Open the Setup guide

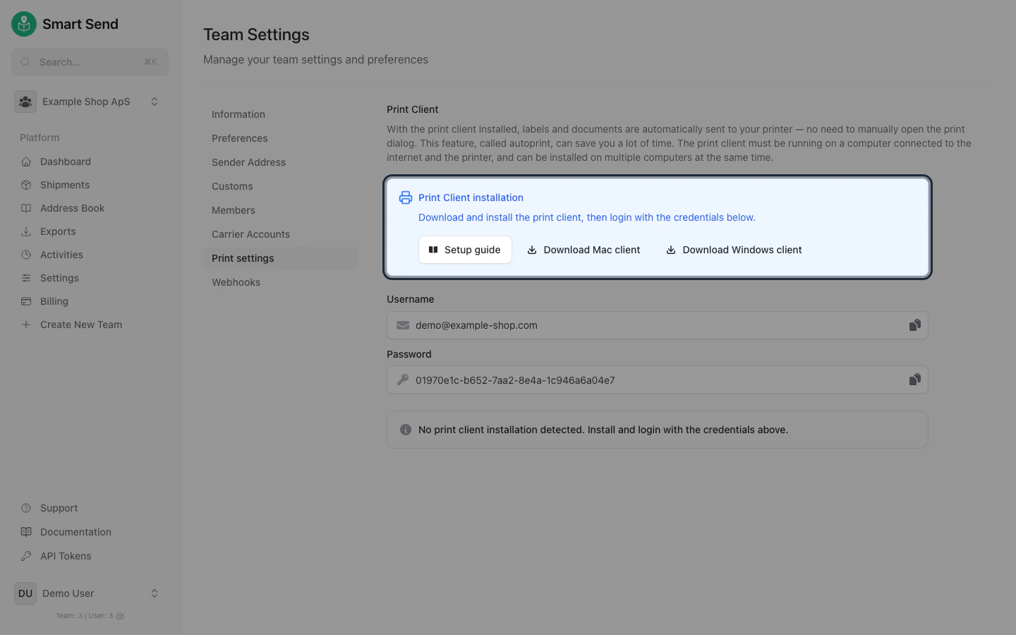click(x=465, y=249)
